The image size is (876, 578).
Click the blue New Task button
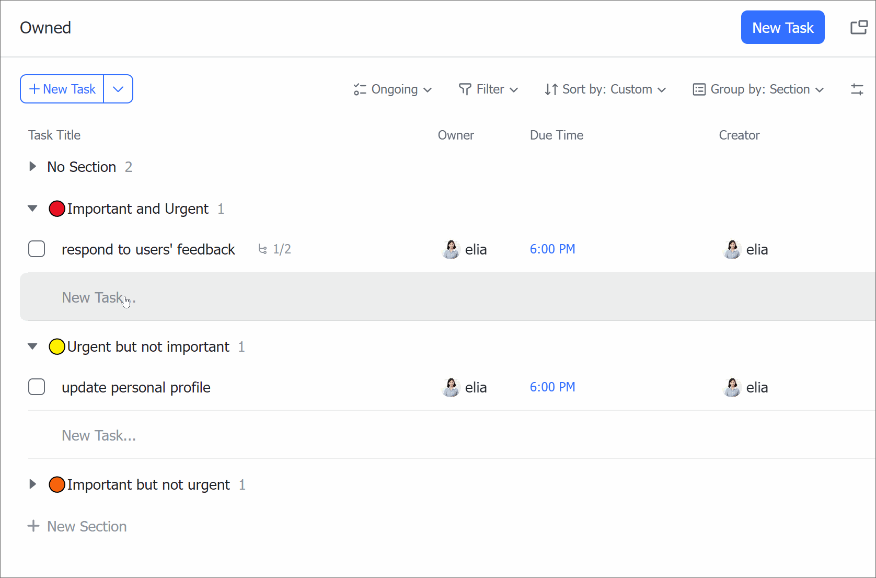(x=782, y=27)
